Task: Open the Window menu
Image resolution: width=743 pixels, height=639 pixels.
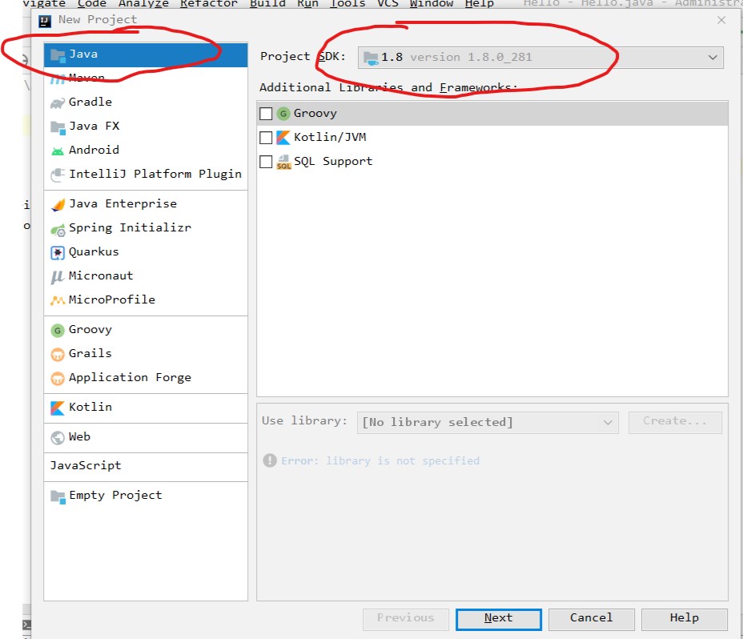Action: point(432,4)
